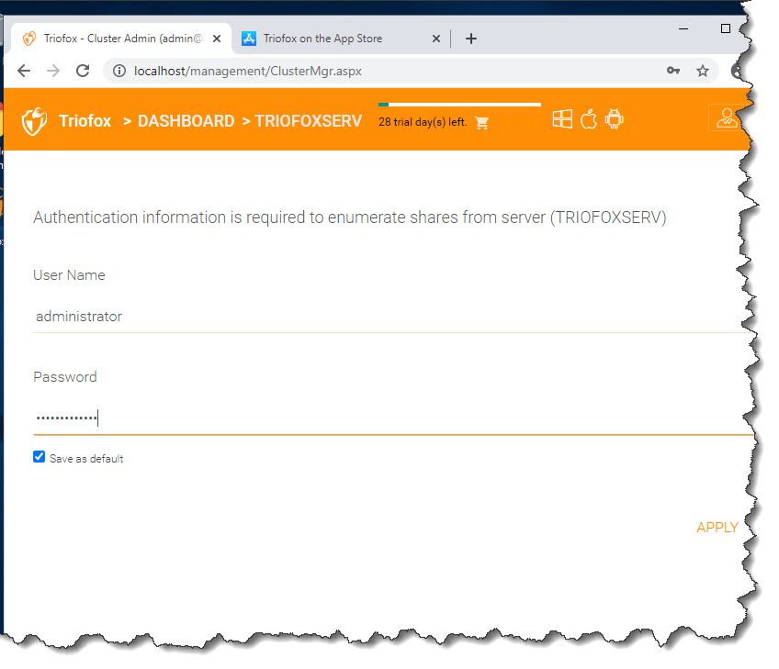
Task: Click the '28 trial day(s) left.' text
Action: (423, 122)
